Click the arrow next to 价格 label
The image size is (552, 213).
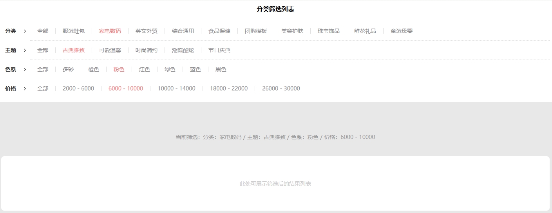tap(25, 88)
